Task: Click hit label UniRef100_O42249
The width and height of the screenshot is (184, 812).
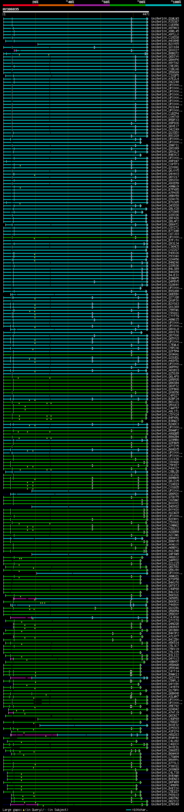Action: tap(165, 130)
